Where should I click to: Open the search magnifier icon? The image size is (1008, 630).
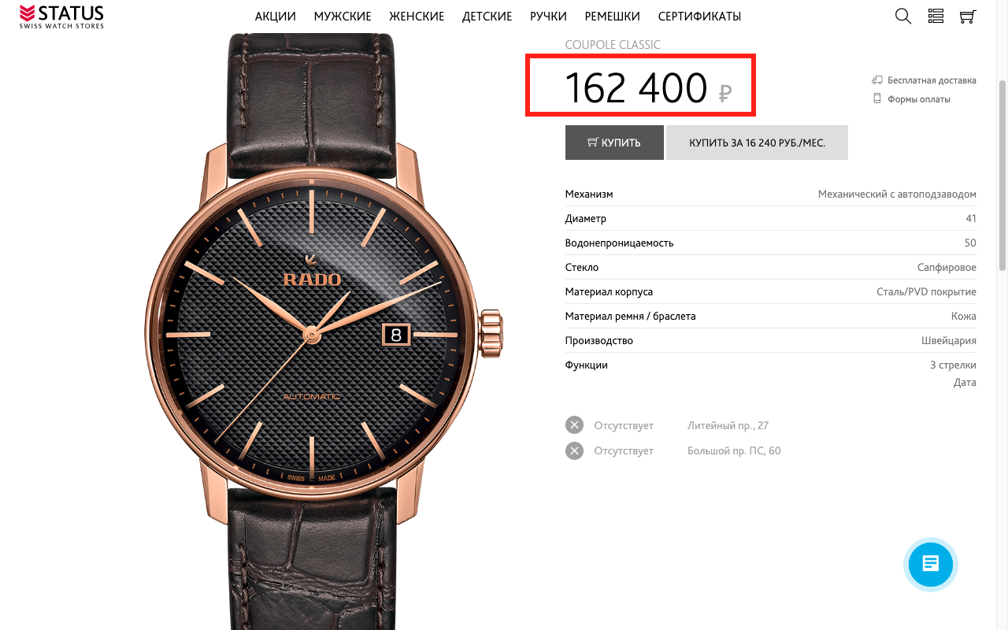tap(903, 16)
